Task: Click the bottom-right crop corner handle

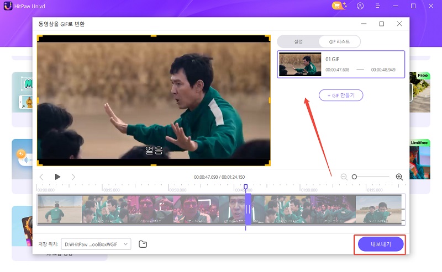Action: [x=268, y=163]
